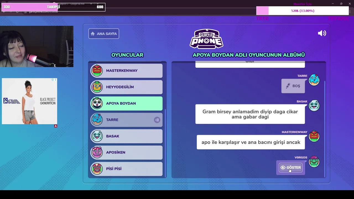Viewport: 354px width, 199px height.
Task: Click MASTERKENWAY's avatar in the album
Action: (x=314, y=136)
